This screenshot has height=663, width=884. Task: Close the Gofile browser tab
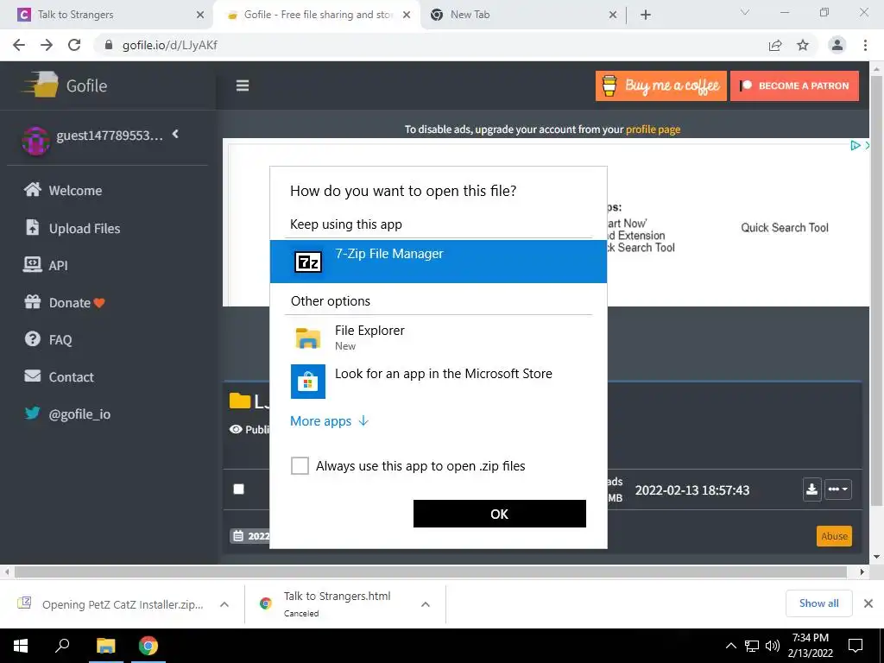pos(407,16)
